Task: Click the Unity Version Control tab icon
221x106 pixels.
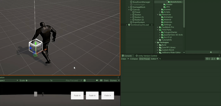Action: pyautogui.click(x=136, y=56)
